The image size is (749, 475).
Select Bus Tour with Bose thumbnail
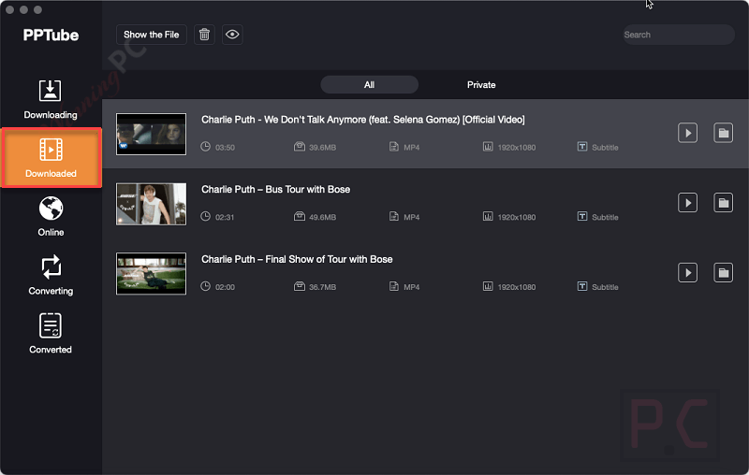point(151,204)
